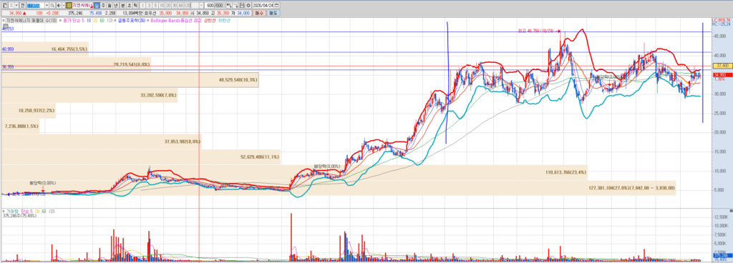Viewport: 733px width, 263px height.
Task: Click the first chart-tool icon after 600/600
Action: click(229, 5)
